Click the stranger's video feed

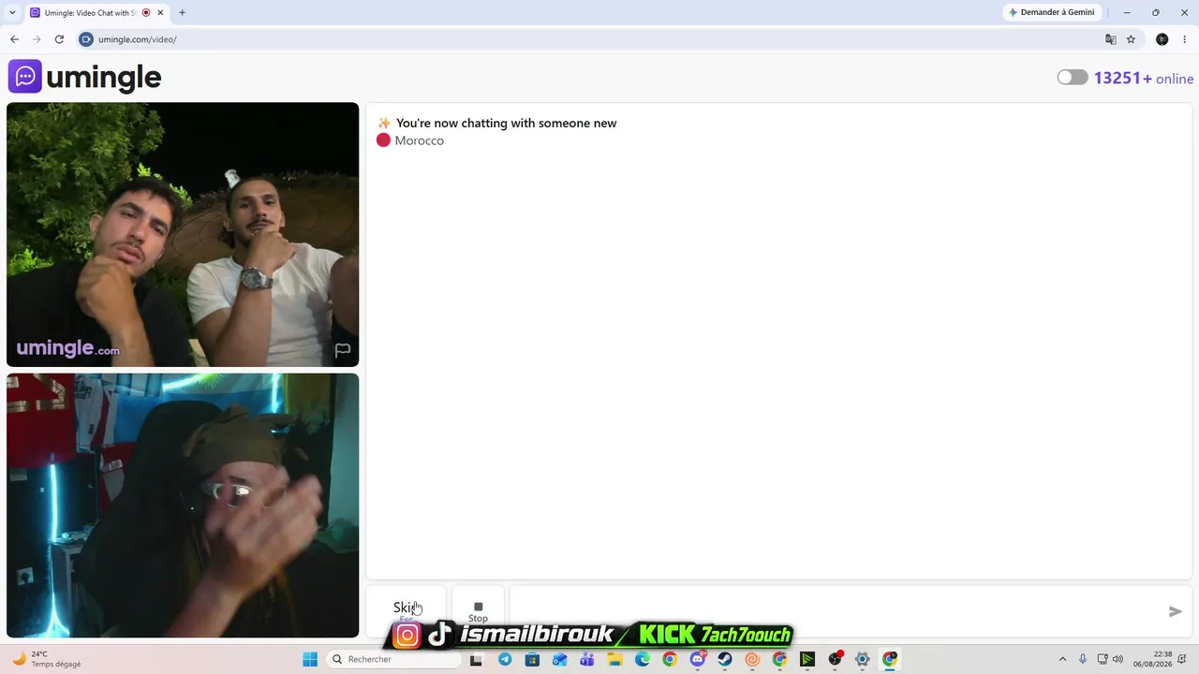183,234
